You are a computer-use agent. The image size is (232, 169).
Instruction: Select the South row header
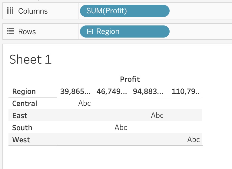(x=22, y=128)
